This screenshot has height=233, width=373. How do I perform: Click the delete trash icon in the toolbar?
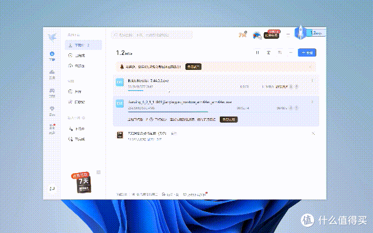[269, 53]
